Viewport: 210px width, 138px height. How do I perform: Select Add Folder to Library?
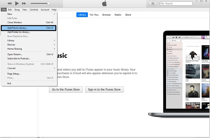click(29, 32)
